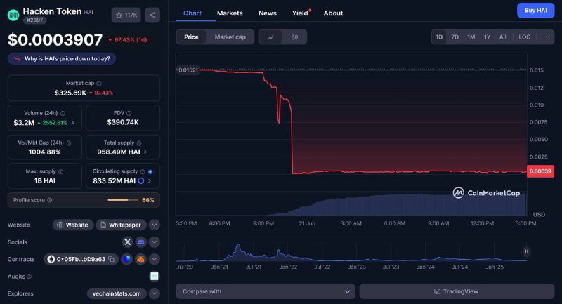Open the audit report icon
Screen dimensions: 562x304
point(154,276)
